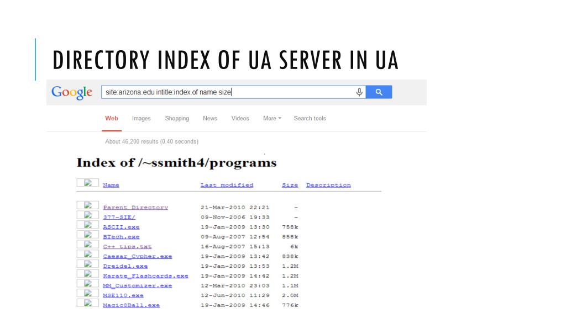Open the Caesar_Cypher.exe file link

(137, 256)
